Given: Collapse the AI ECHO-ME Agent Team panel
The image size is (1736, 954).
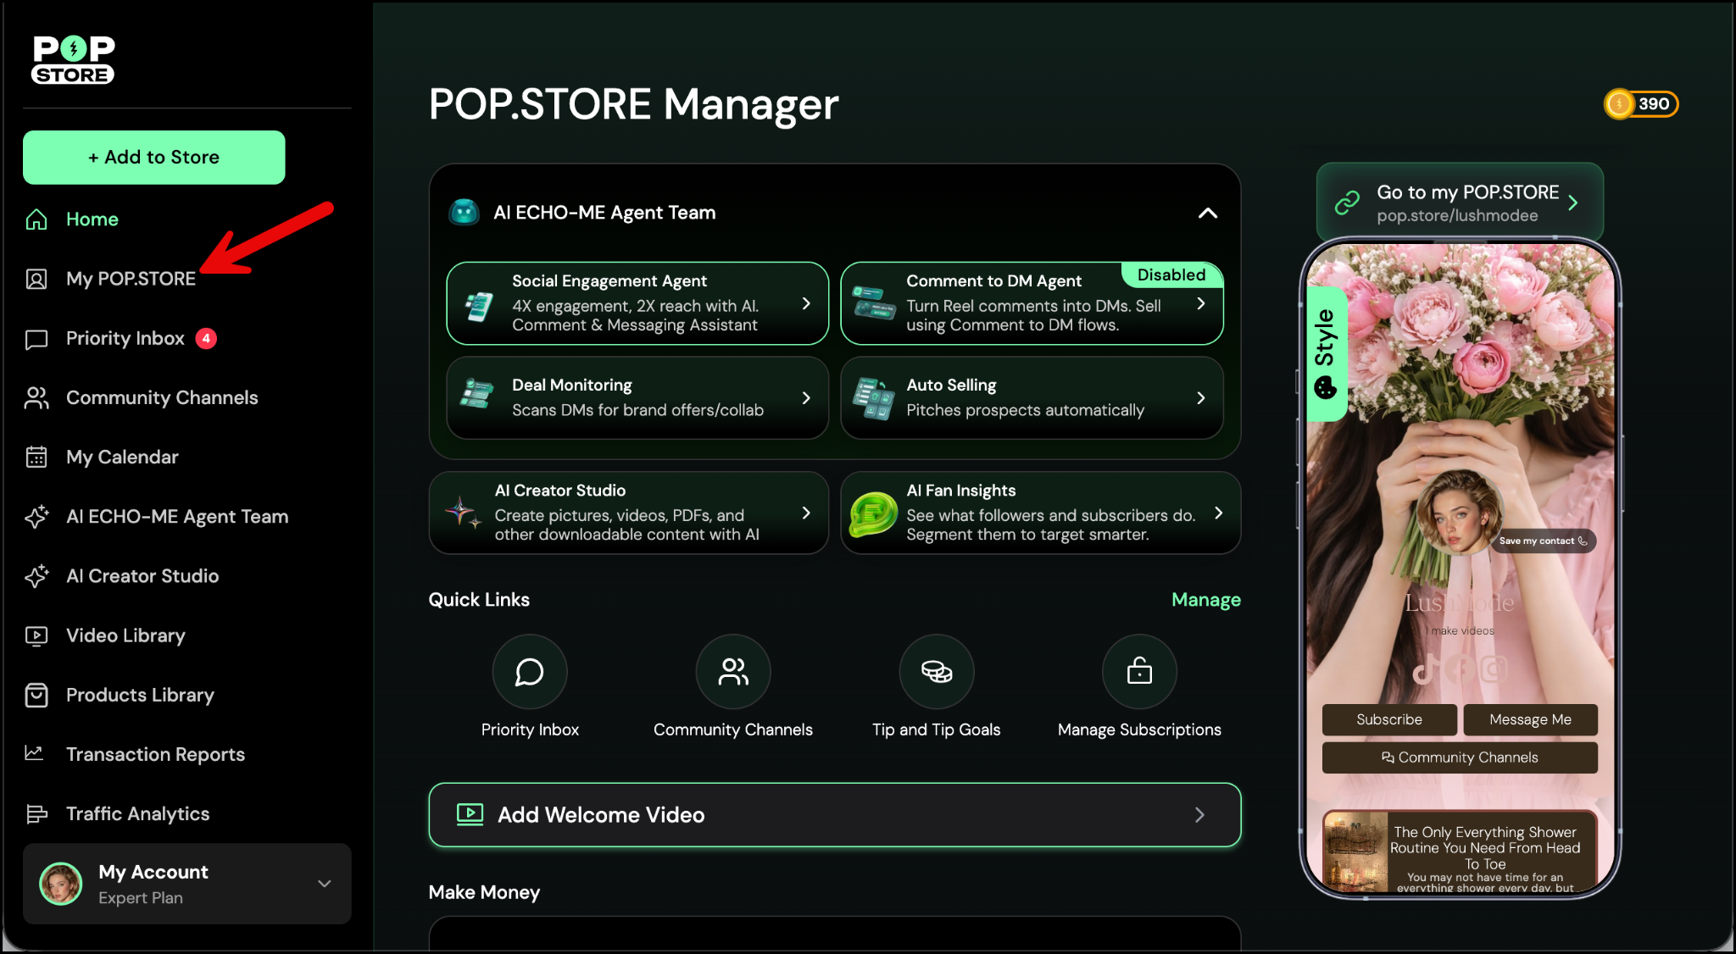Looking at the screenshot, I should [x=1207, y=213].
